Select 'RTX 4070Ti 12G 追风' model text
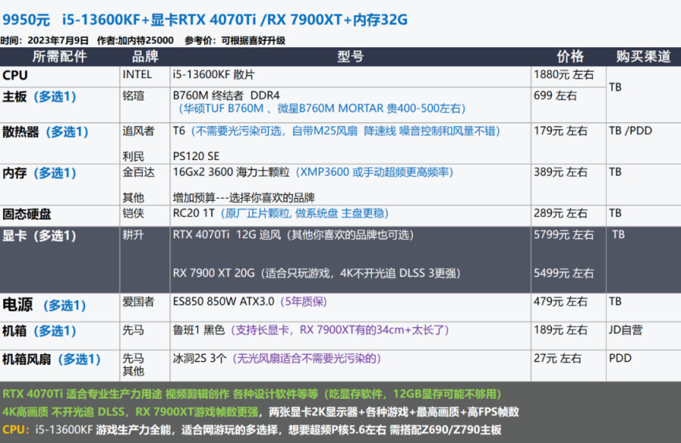681x443 pixels. point(227,235)
